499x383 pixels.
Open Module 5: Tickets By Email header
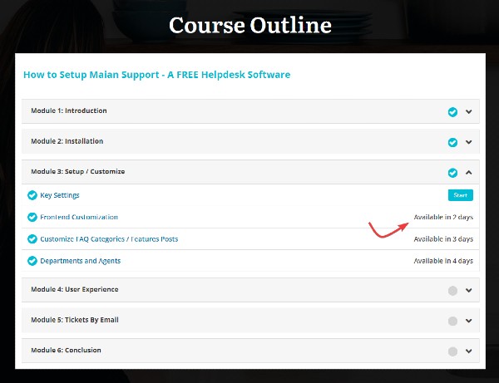coord(72,320)
